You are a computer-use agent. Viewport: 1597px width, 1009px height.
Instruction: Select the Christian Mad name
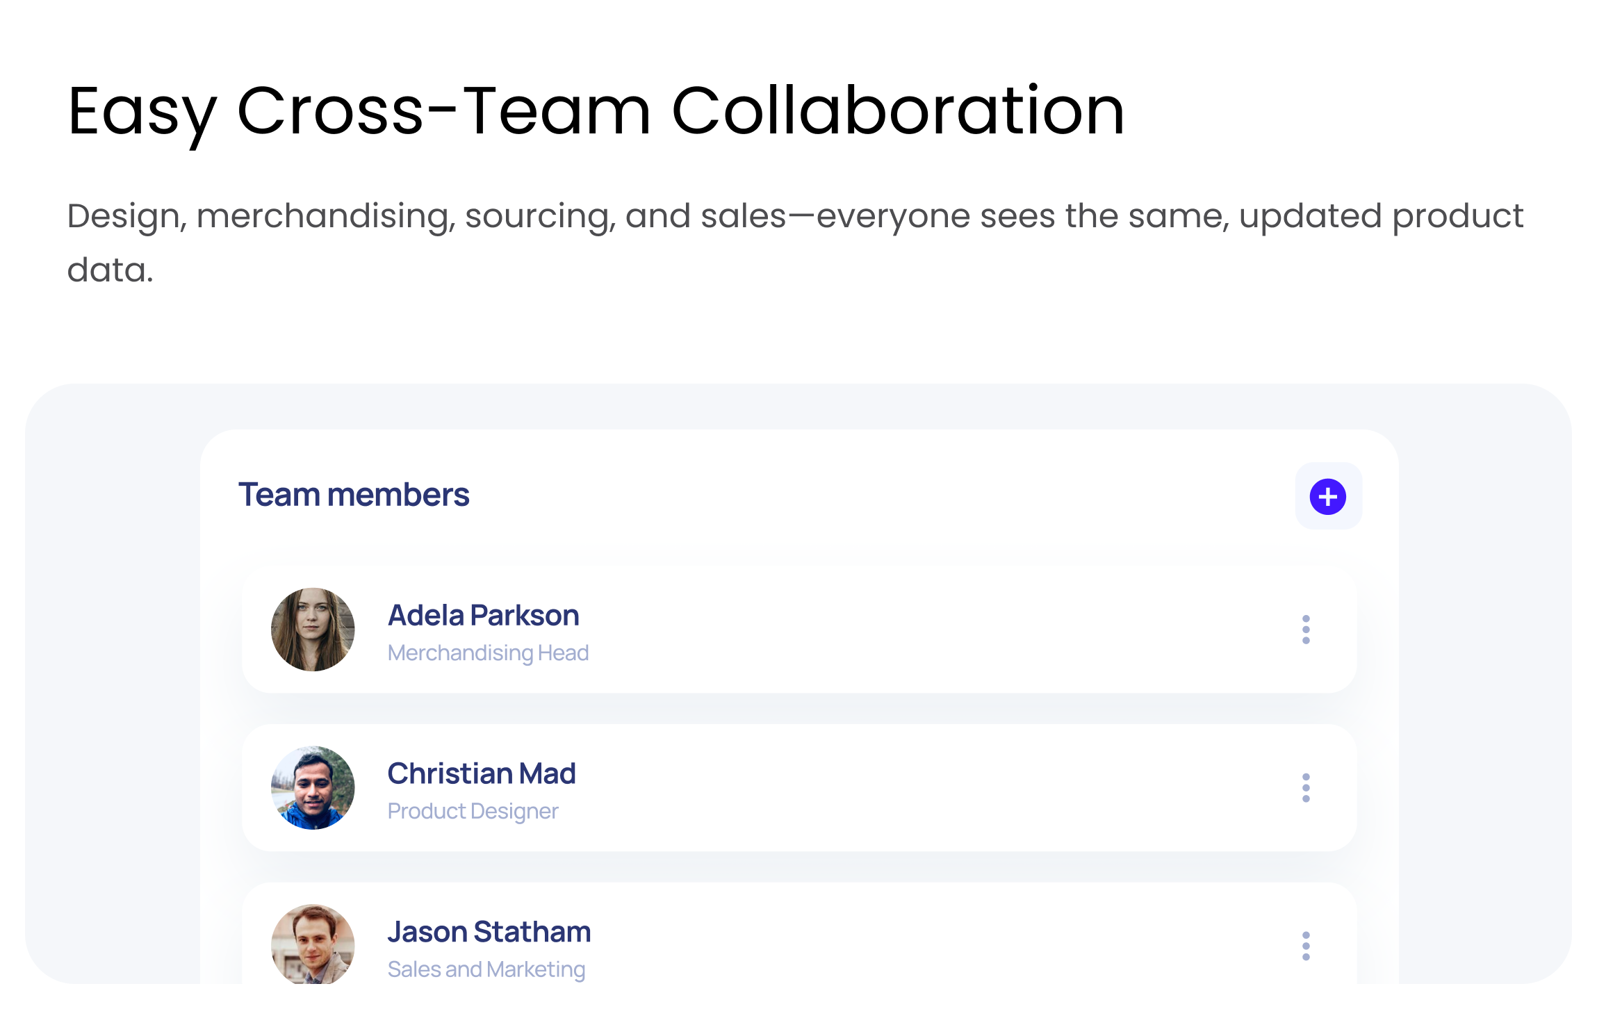click(x=482, y=773)
